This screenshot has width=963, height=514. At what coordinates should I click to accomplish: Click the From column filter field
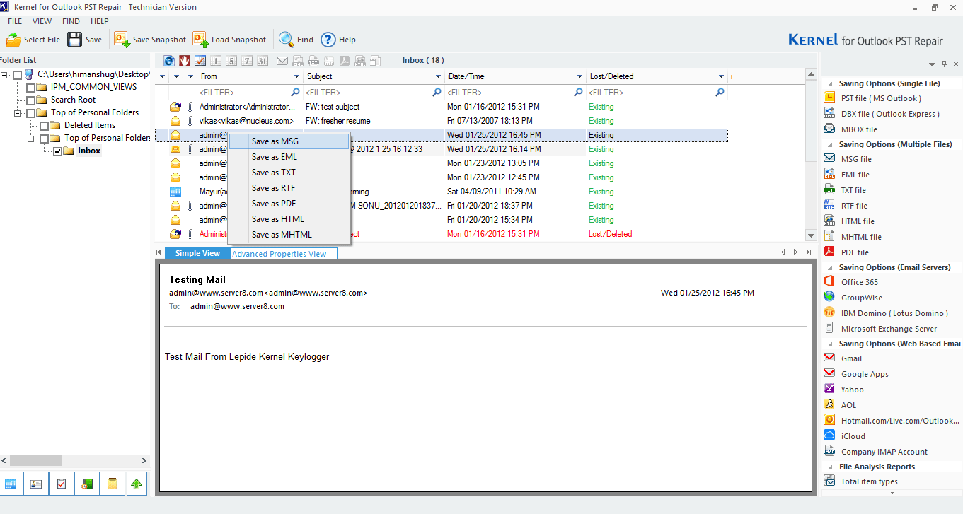(250, 92)
